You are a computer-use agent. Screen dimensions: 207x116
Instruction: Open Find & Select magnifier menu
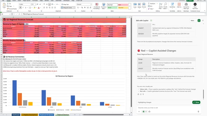tap(165, 6)
